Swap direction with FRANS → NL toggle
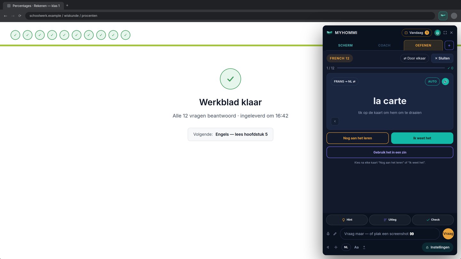 tap(344, 82)
